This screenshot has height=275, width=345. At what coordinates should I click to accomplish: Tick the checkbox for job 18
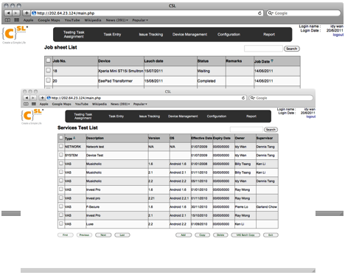click(49, 70)
